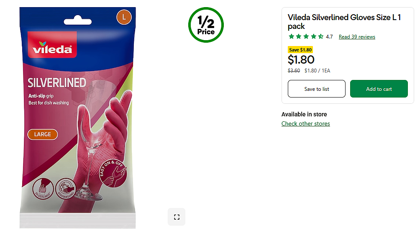Click the Vileda logo on the package
The width and height of the screenshot is (420, 244).
tap(52, 45)
